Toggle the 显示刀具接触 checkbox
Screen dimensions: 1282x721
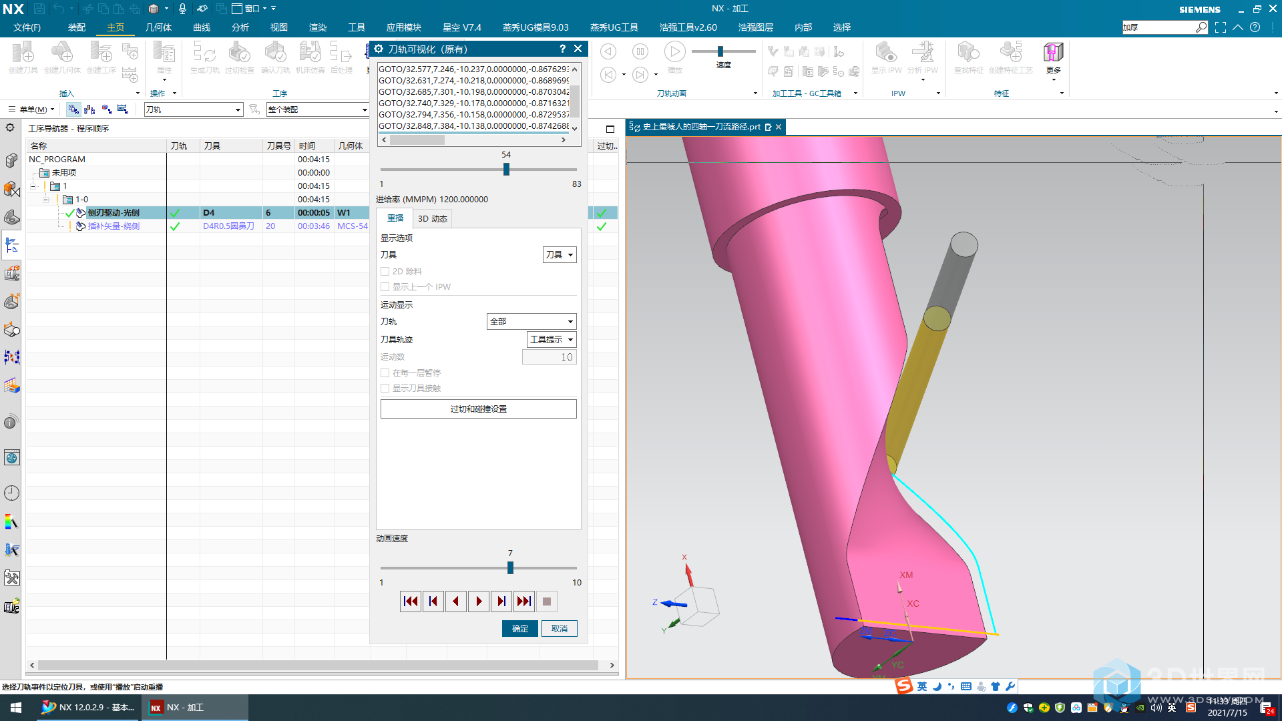click(385, 388)
